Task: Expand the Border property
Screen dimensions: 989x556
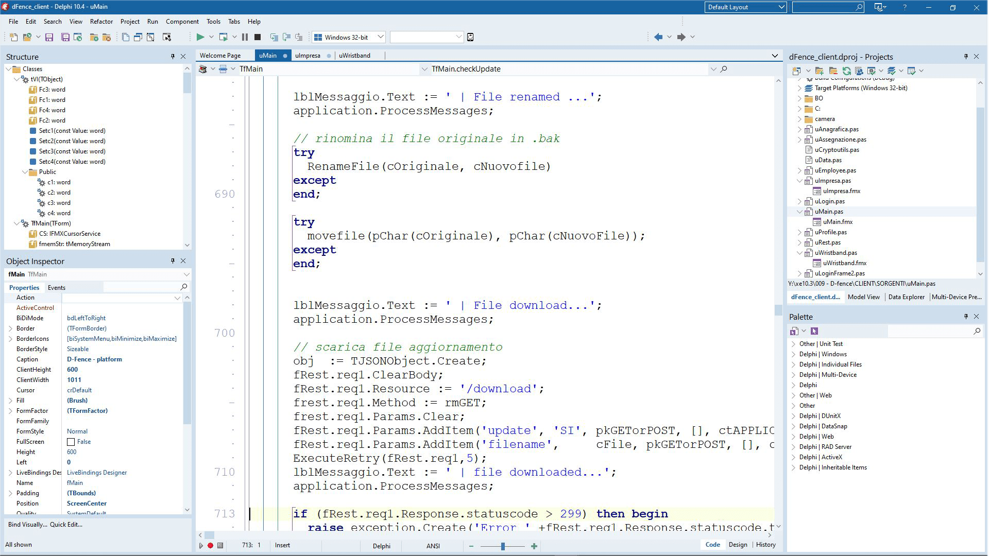Action: tap(10, 328)
